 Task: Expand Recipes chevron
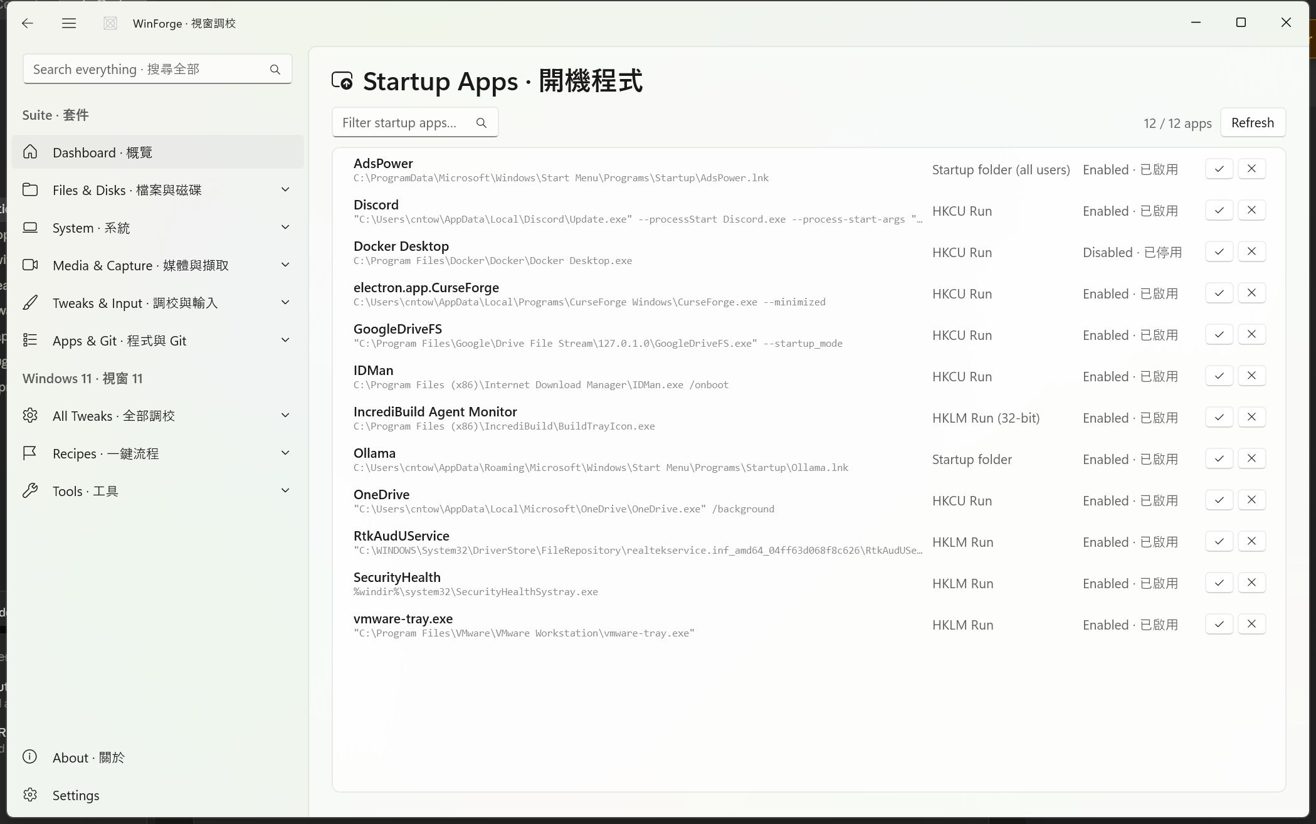pos(285,453)
